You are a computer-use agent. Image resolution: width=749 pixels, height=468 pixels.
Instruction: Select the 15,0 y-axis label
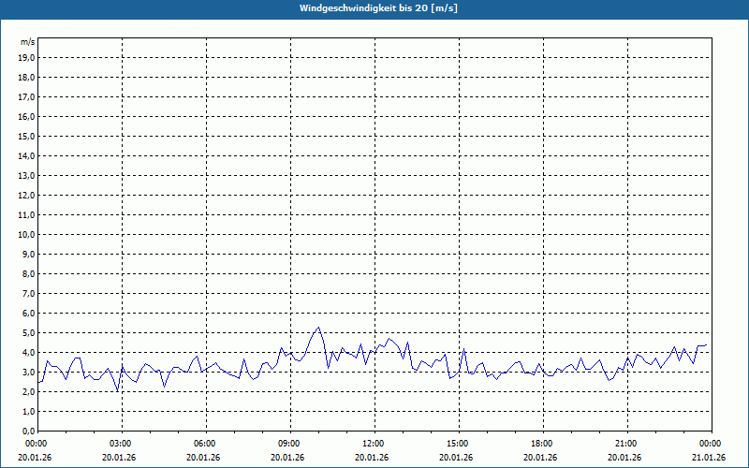26,136
